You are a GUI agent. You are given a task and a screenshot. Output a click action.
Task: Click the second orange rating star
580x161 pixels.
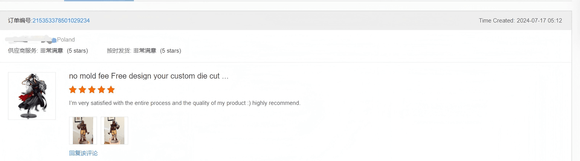click(x=82, y=90)
